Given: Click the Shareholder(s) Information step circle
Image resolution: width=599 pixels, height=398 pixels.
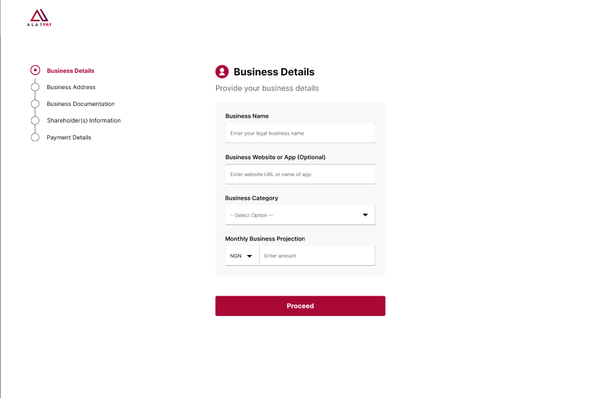Looking at the screenshot, I should tap(35, 121).
